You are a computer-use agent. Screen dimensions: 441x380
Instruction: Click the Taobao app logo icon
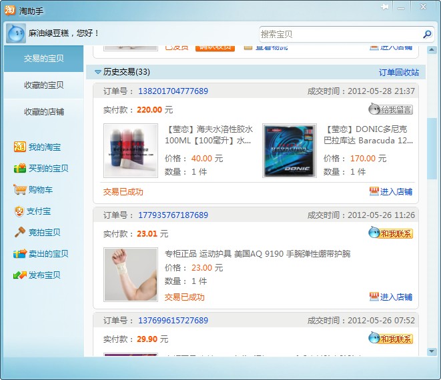(x=10, y=10)
